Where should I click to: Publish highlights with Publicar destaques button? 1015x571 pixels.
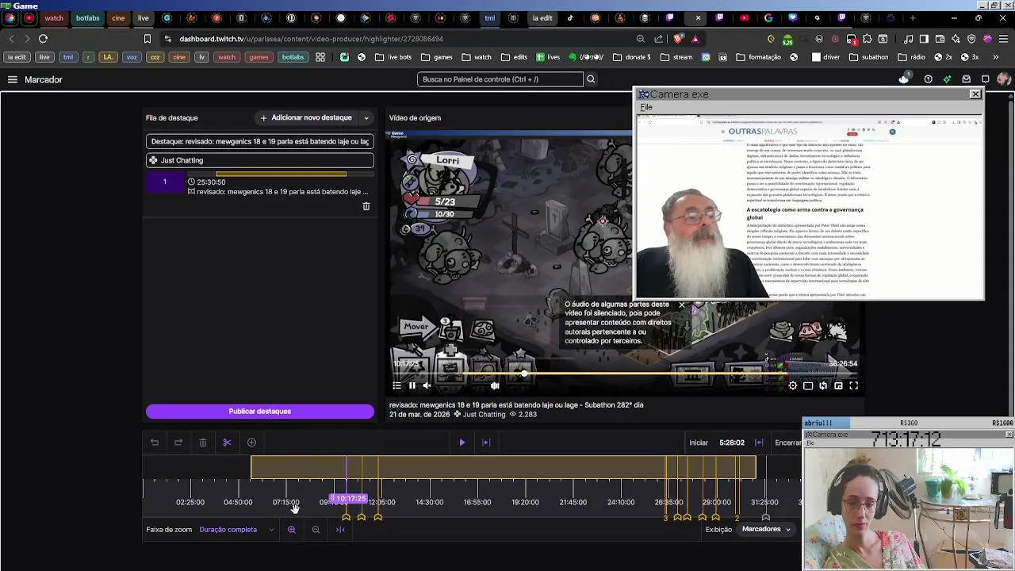click(260, 412)
